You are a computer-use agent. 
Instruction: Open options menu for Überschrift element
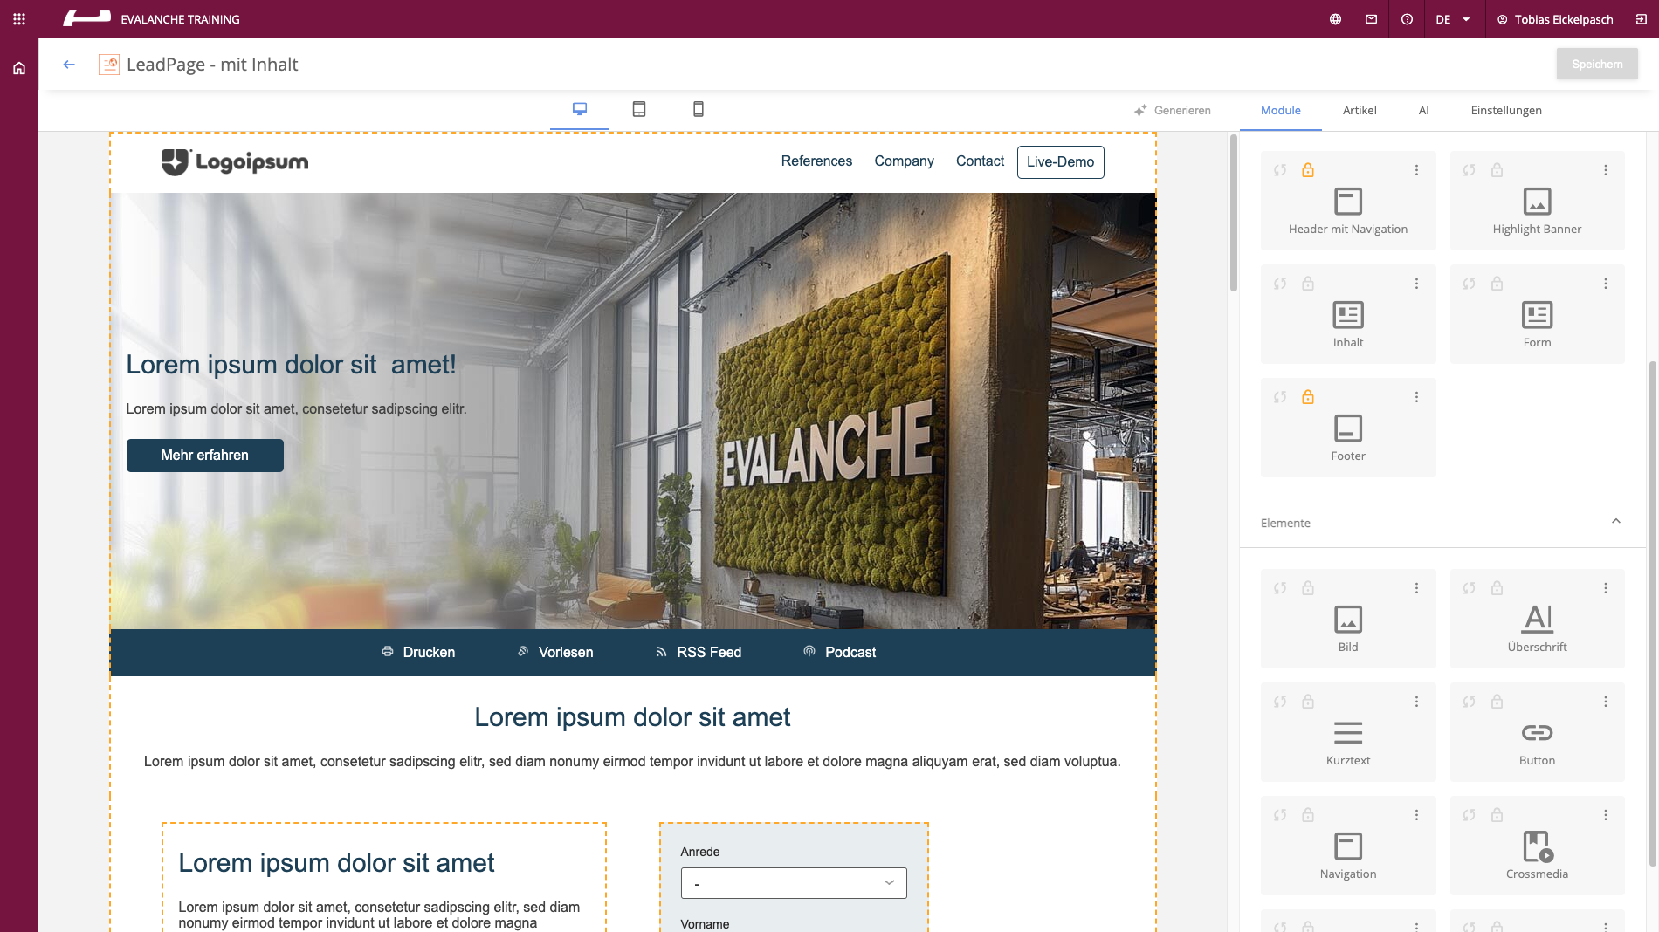pos(1605,588)
